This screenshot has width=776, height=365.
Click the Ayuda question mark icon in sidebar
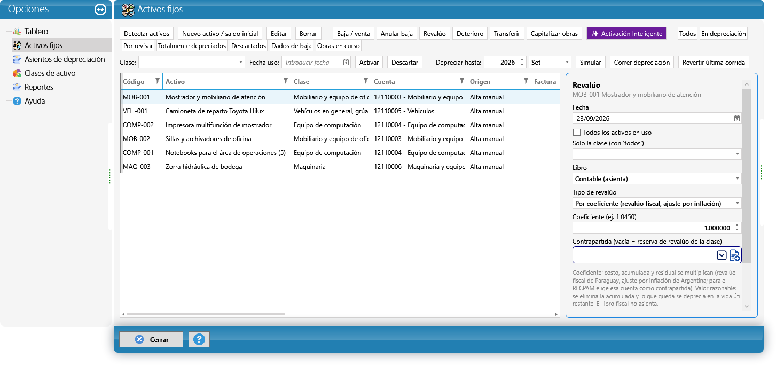[17, 101]
